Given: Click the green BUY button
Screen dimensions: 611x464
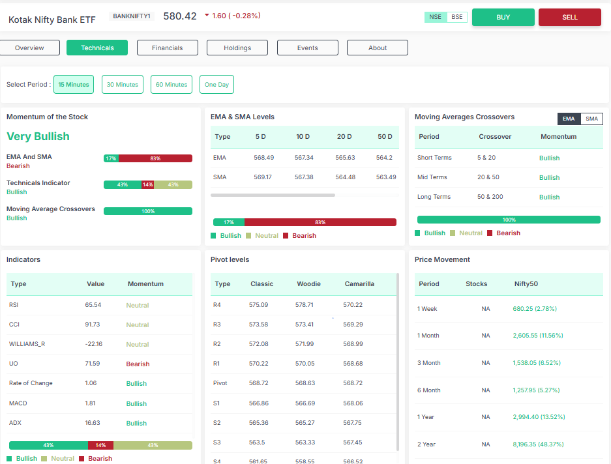Looking at the screenshot, I should tap(503, 17).
